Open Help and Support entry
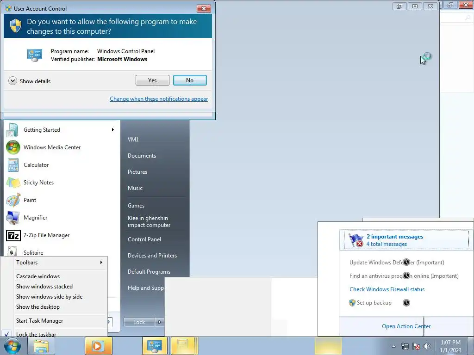 coord(146,288)
